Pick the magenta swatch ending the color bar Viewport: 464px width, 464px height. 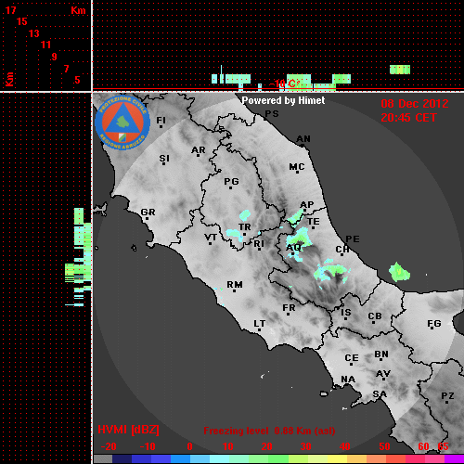point(454,459)
